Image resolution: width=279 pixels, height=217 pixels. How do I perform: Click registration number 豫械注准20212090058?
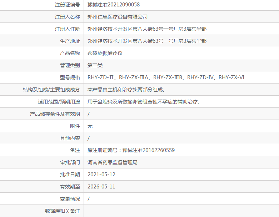tap(114, 5)
